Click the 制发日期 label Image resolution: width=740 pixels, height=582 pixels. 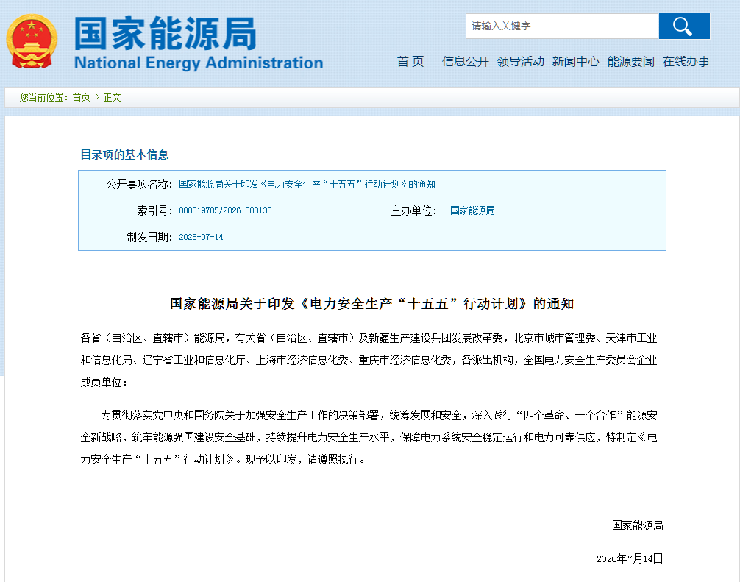149,237
